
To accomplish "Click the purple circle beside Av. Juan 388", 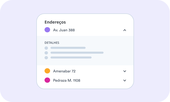I will [x=47, y=30].
